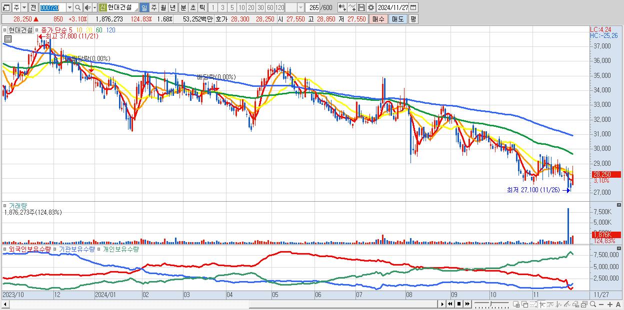
Task: Rewind the chart replay
Action: tap(450, 304)
